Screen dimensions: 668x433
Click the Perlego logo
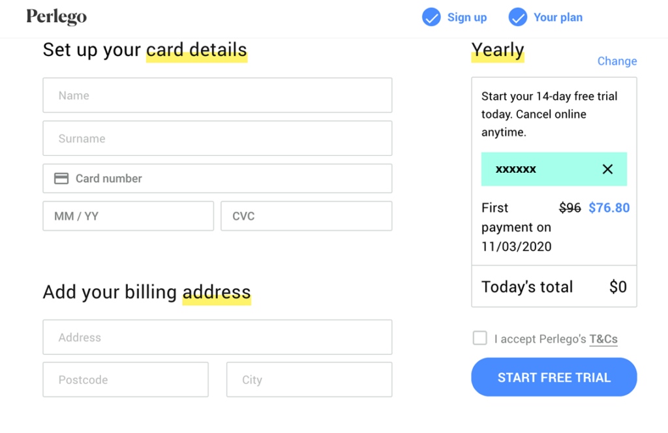click(56, 17)
